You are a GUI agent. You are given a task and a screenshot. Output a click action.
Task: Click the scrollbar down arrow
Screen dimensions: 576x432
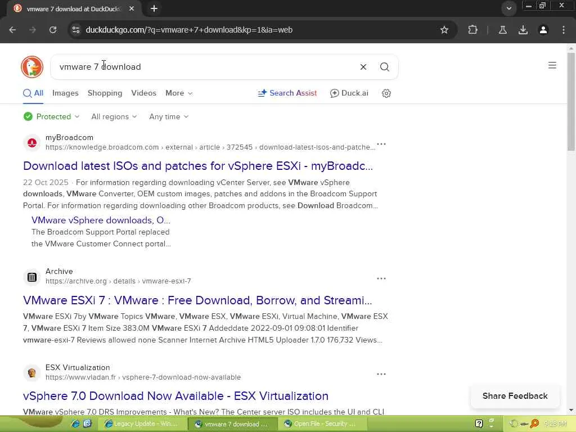coord(571,410)
